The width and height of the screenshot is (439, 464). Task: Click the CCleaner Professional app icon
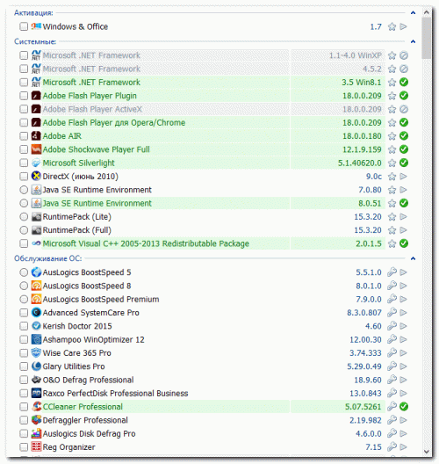(x=36, y=407)
